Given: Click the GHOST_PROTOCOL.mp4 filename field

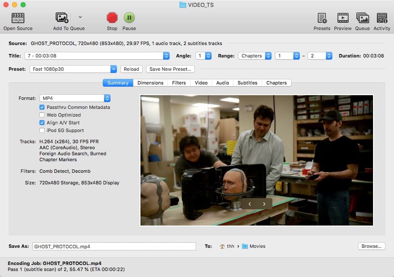Looking at the screenshot, I should (113, 246).
